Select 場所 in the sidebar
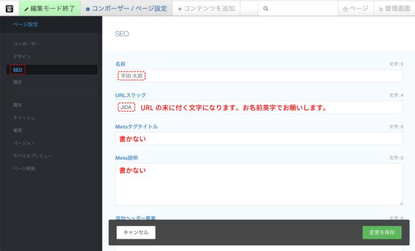 click(x=17, y=82)
